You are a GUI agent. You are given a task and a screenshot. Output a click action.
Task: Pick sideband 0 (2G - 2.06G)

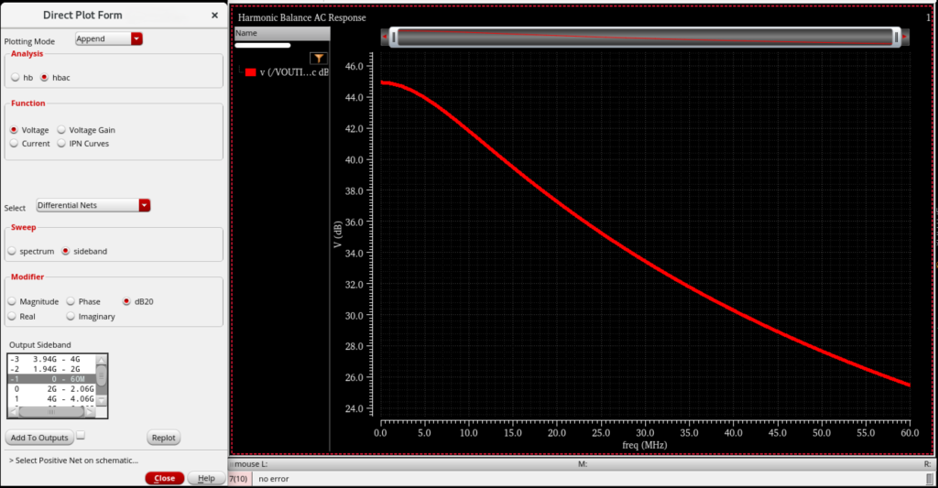click(x=51, y=389)
